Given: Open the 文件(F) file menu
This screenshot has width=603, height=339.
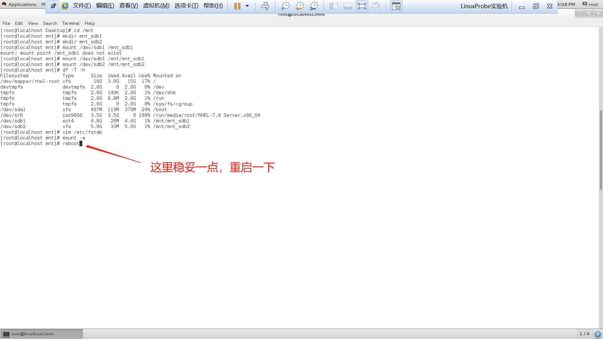Looking at the screenshot, I should tap(81, 5).
